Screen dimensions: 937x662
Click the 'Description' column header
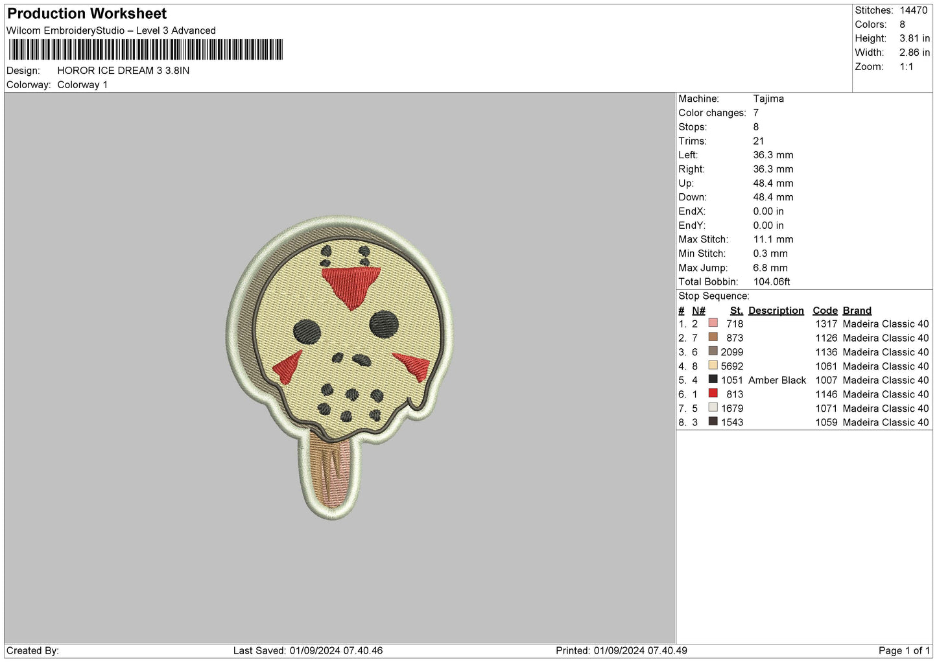point(776,311)
